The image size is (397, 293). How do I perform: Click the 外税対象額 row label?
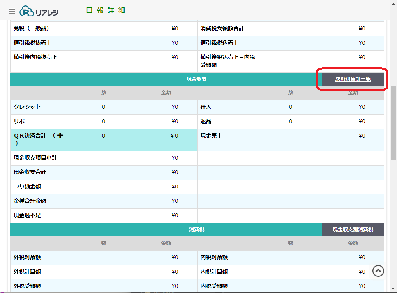pyautogui.click(x=27, y=257)
